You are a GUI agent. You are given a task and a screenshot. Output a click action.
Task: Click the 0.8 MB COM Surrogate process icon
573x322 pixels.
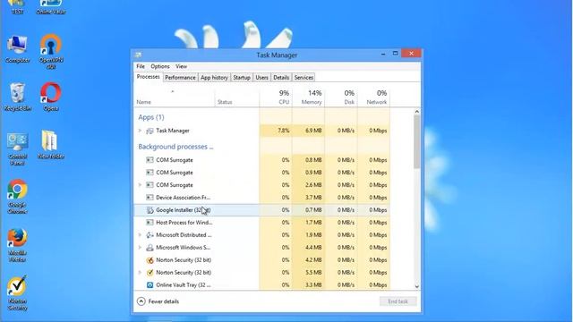(150, 160)
